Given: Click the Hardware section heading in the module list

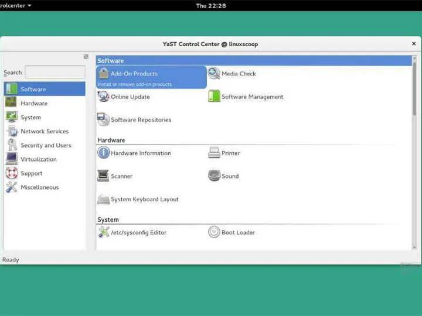Looking at the screenshot, I should 111,140.
